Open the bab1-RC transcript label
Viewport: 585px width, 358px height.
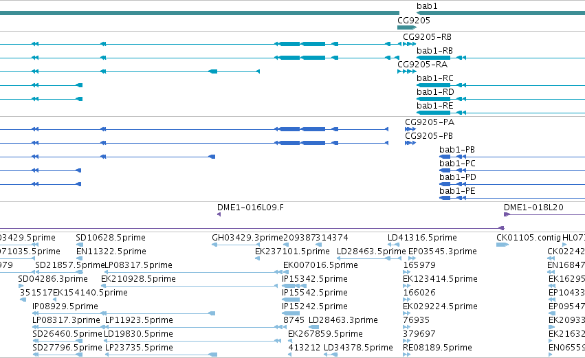coord(435,78)
